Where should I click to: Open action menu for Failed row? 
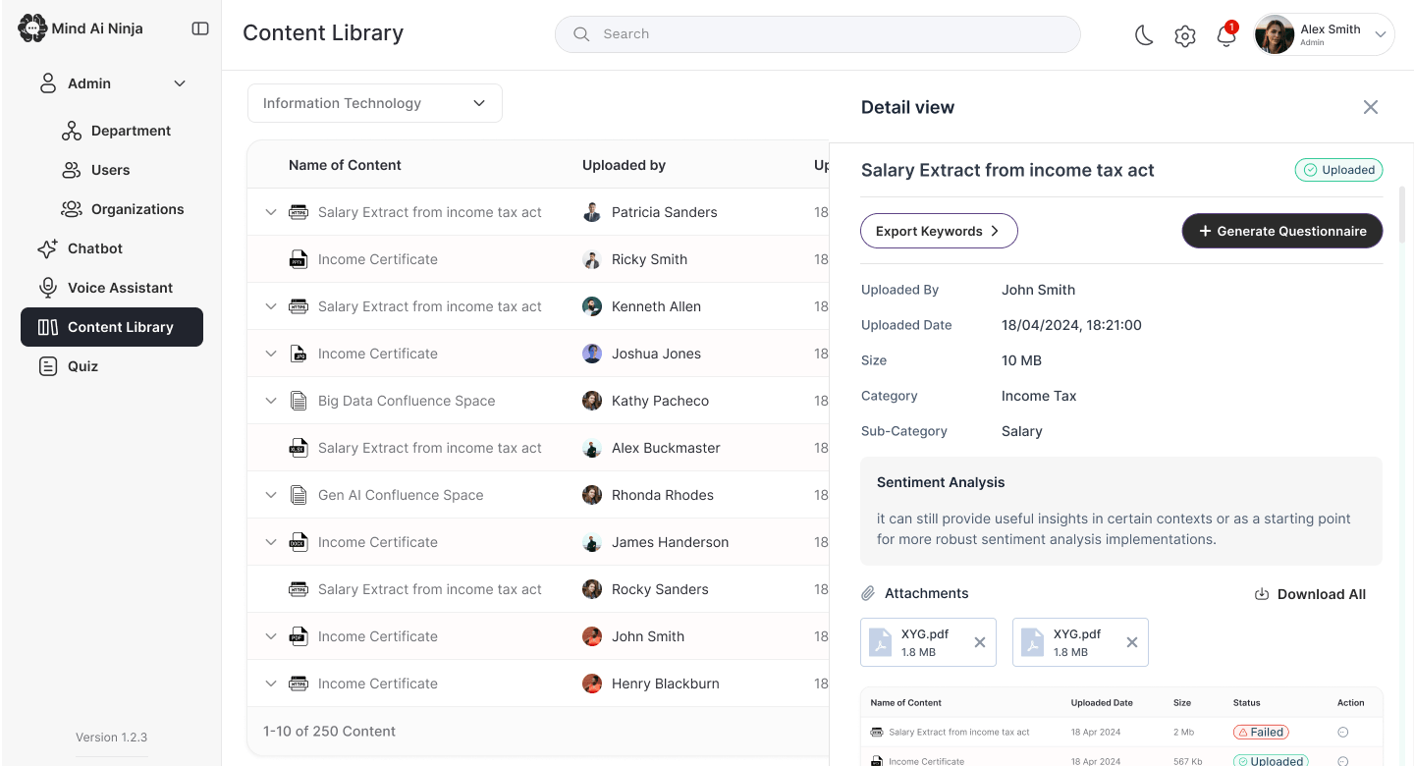(x=1343, y=733)
